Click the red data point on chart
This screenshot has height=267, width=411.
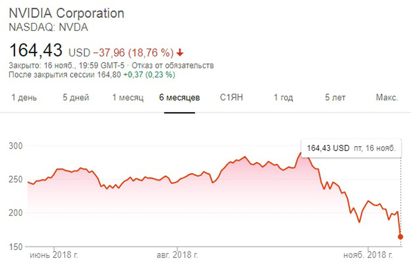click(x=400, y=237)
